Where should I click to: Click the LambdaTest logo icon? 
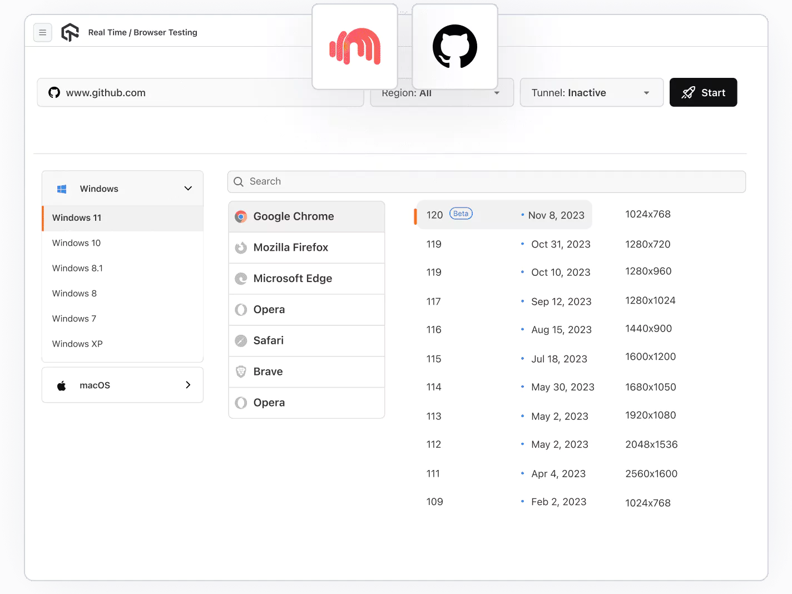(70, 33)
